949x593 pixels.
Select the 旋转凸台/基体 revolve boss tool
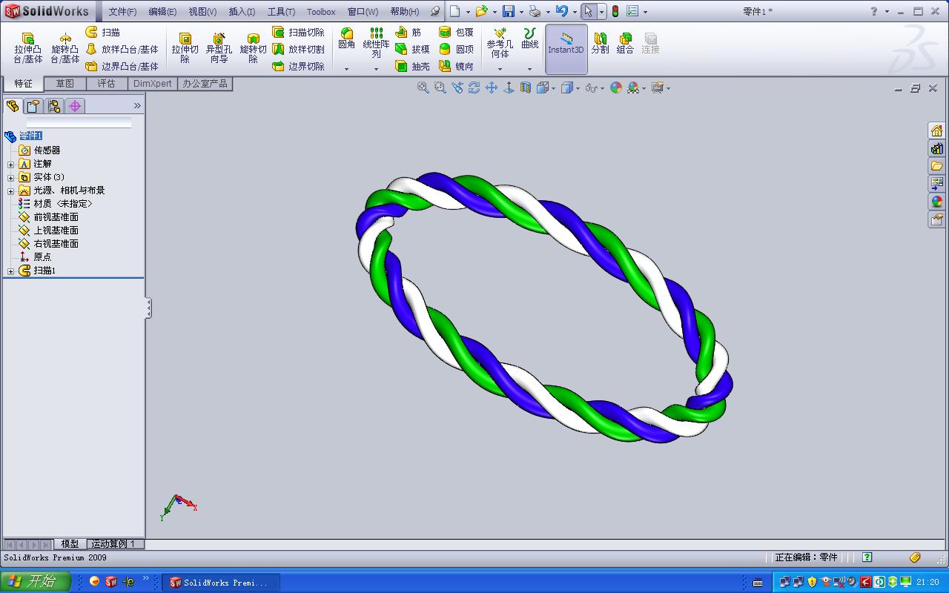tap(65, 48)
